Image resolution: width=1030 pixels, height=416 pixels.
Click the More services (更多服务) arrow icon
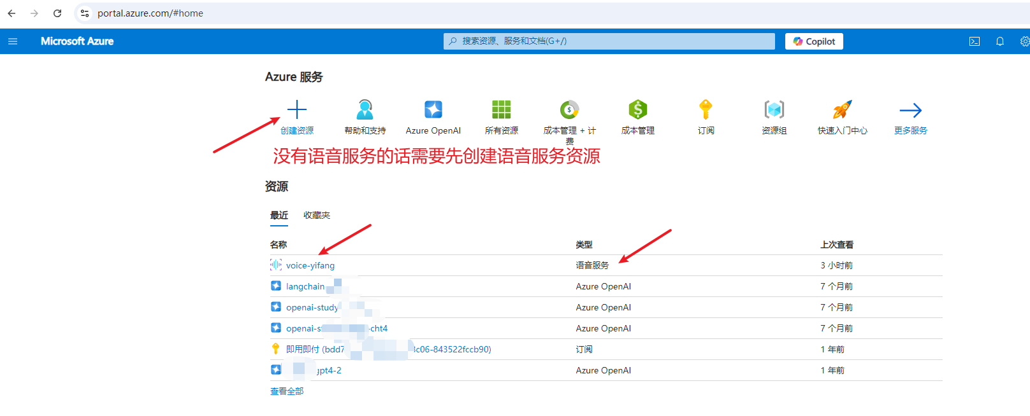[x=910, y=110]
